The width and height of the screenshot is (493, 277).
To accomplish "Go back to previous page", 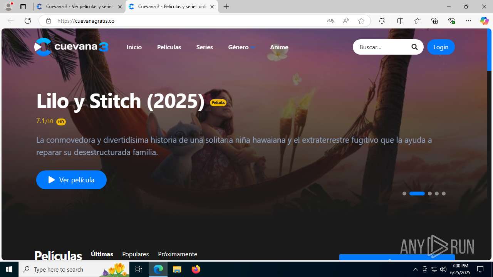I will (x=11, y=21).
